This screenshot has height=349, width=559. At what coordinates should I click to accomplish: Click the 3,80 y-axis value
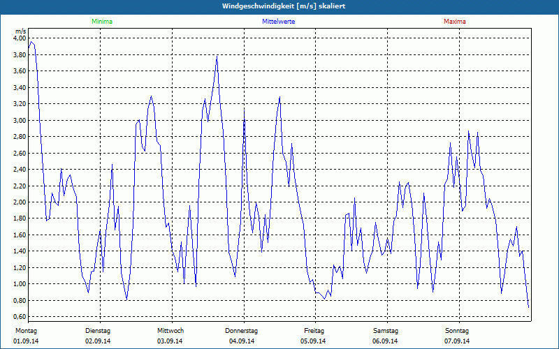coord(20,55)
